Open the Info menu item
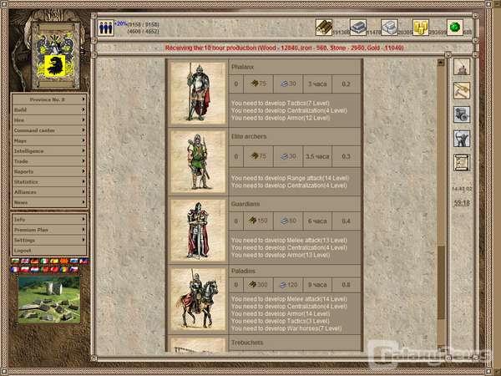Screen dimensions: 501x376 [x=49, y=219]
